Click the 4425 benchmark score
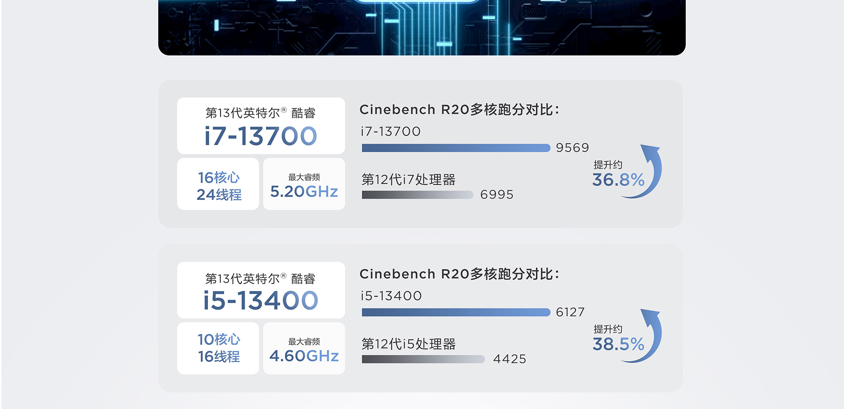Image resolution: width=844 pixels, height=409 pixels. point(509,359)
